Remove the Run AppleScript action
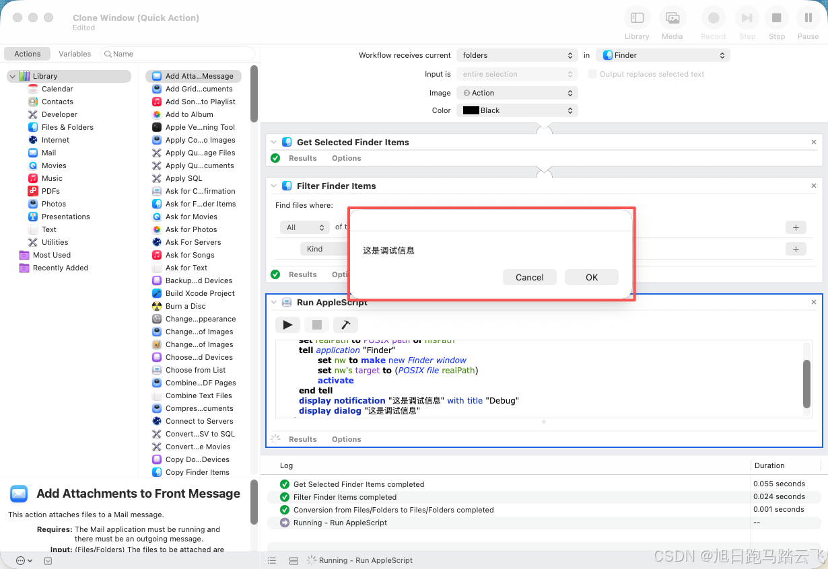828x569 pixels. pyautogui.click(x=813, y=303)
